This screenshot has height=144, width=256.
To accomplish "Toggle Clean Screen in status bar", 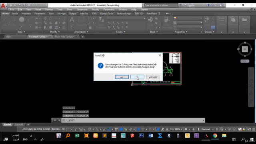I will (249, 129).
